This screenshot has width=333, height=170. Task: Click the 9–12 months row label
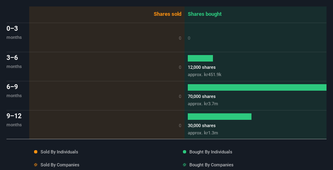coord(14,120)
